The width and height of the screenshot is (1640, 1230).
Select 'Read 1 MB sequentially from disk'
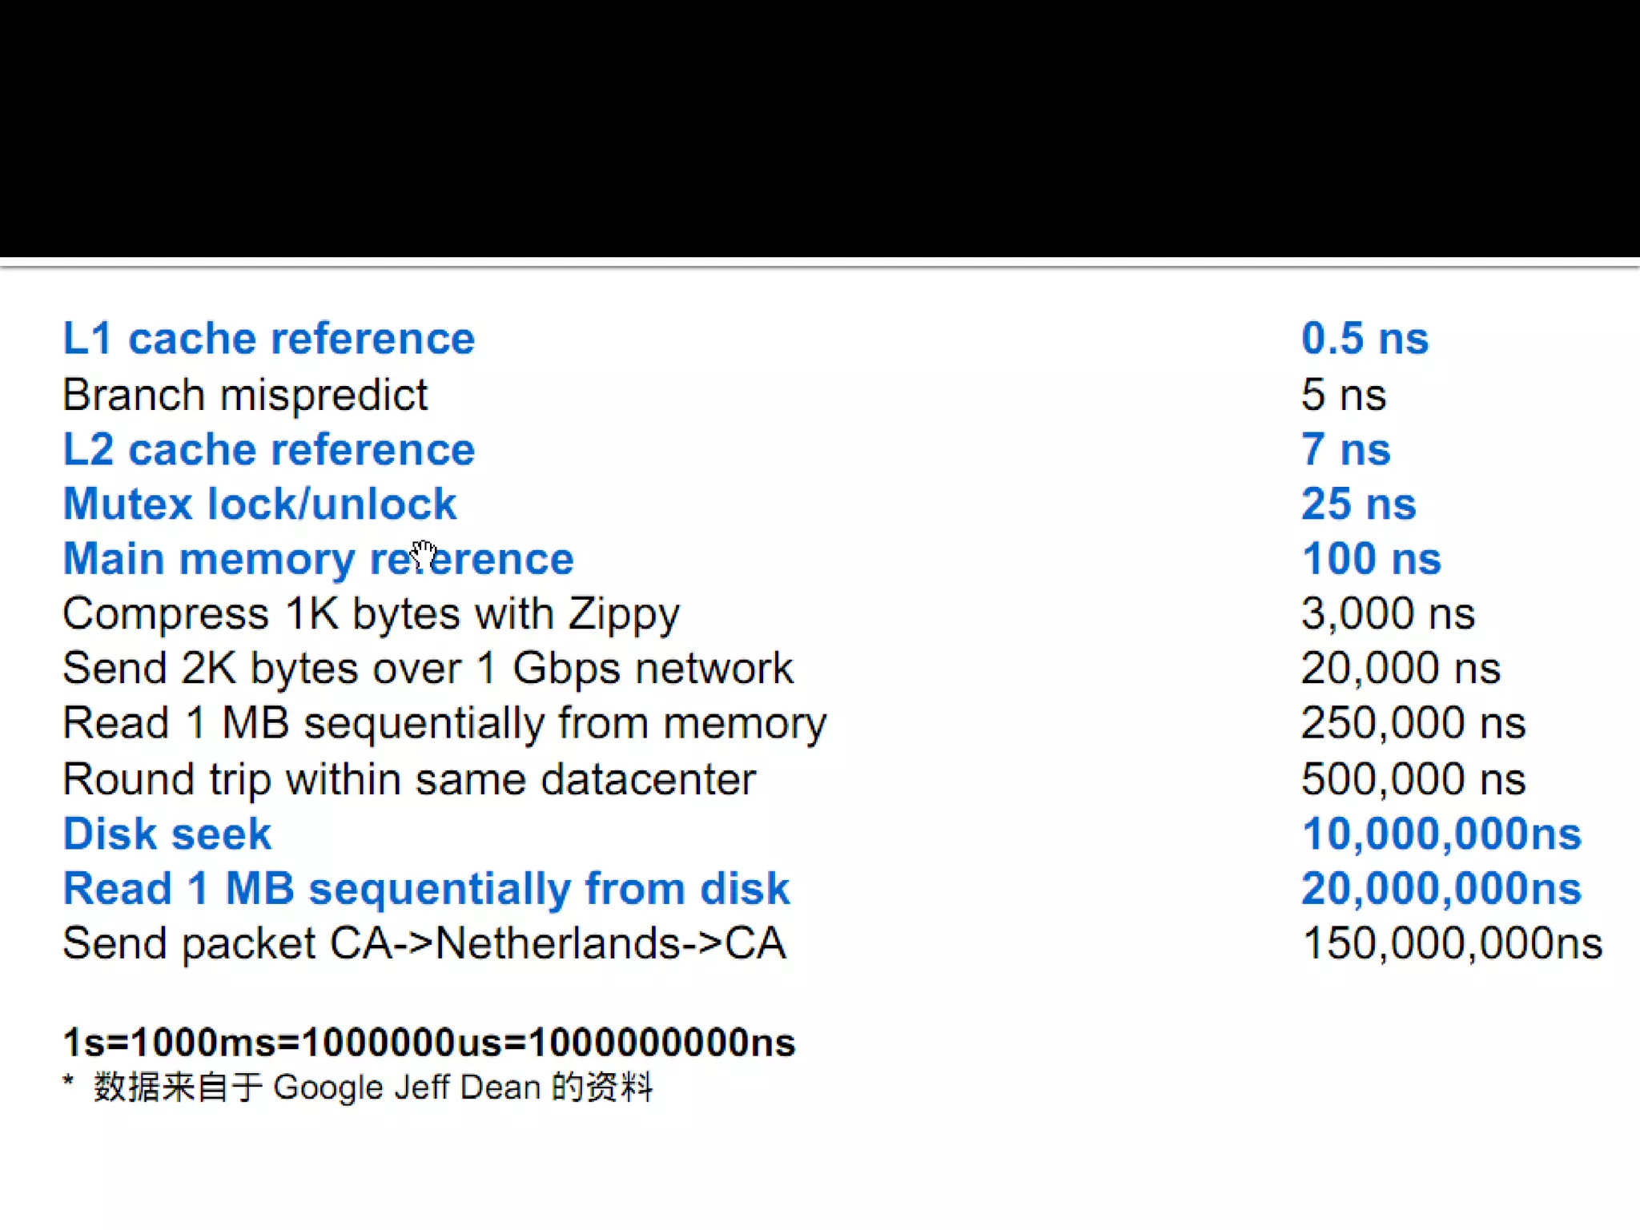(x=426, y=888)
